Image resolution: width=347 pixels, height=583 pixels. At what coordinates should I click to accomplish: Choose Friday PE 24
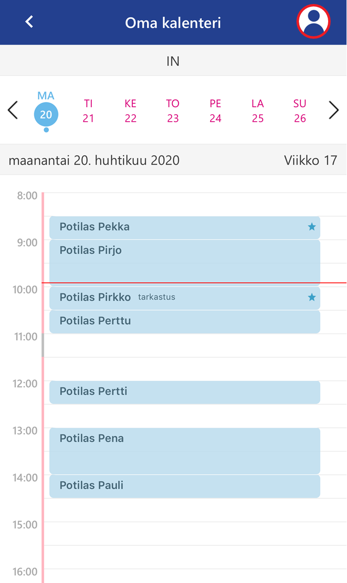215,111
